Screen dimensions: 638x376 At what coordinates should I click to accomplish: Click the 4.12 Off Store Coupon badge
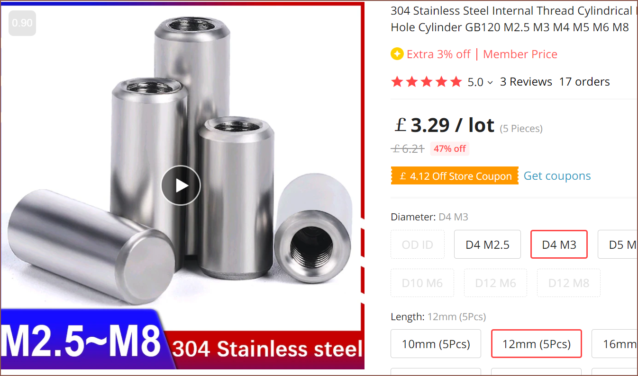pyautogui.click(x=455, y=176)
